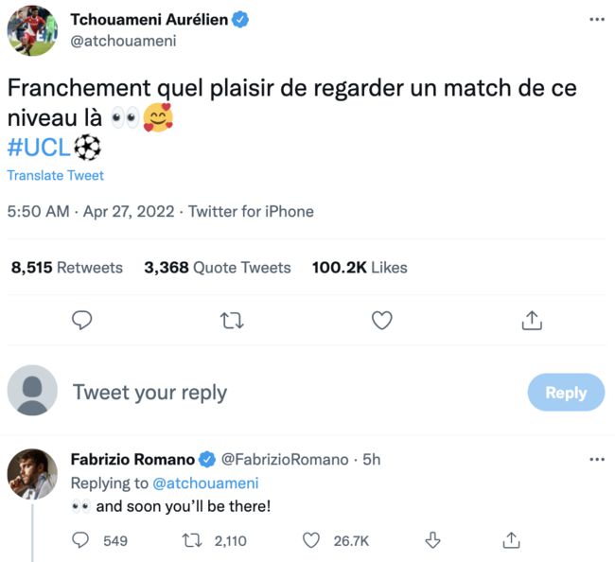Like Fabrizio Romano's reply

point(311,540)
